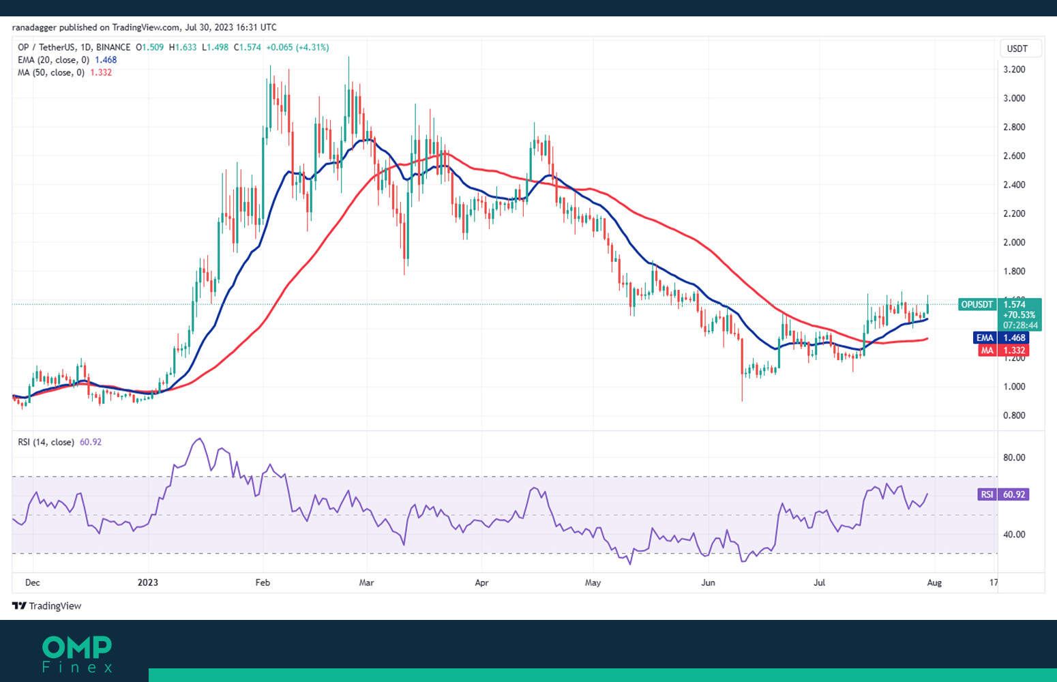Click the Jul label on time axis
This screenshot has width=1057, height=682.
[819, 582]
